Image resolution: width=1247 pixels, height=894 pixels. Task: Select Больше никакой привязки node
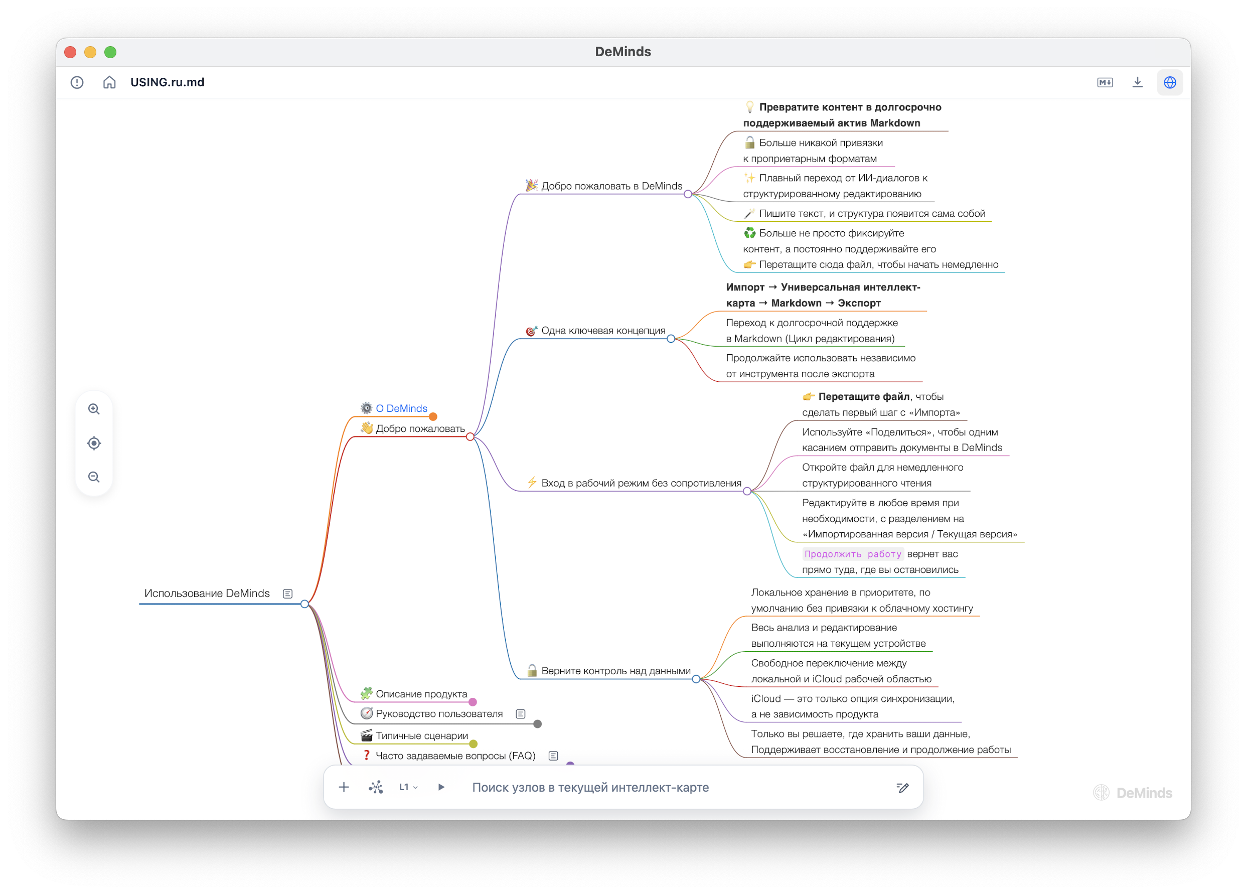click(814, 151)
